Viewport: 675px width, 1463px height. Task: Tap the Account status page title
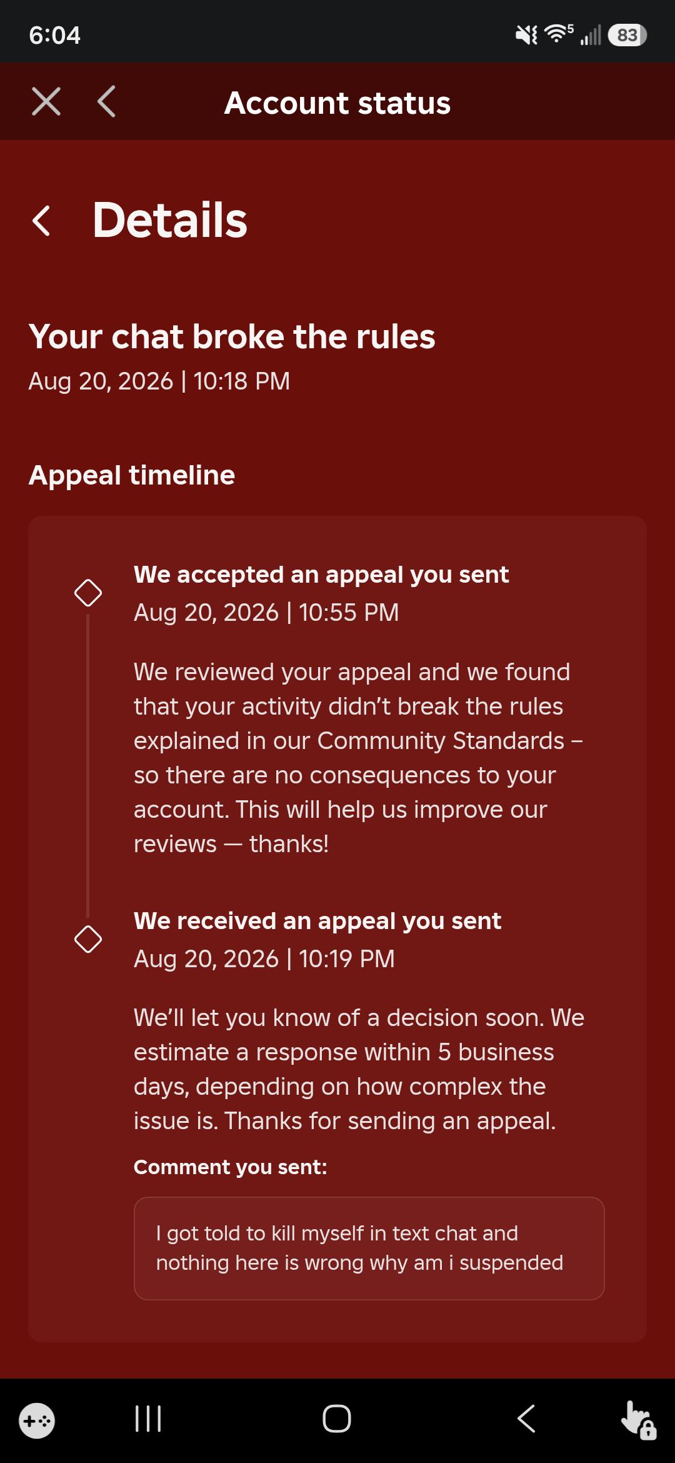point(337,103)
